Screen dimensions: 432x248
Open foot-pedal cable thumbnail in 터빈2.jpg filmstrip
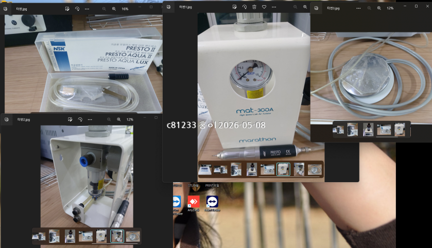click(133, 237)
